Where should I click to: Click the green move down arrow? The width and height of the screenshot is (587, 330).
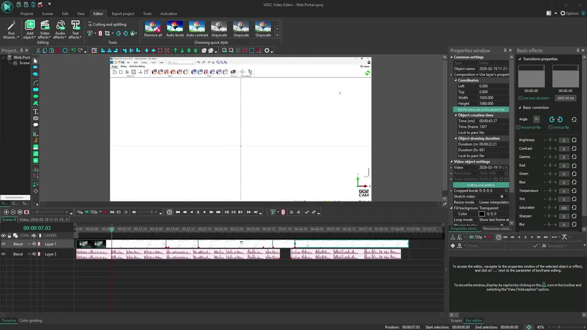pyautogui.click(x=182, y=50)
